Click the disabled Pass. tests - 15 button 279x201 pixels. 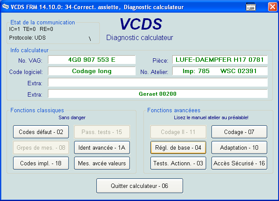[102, 132]
